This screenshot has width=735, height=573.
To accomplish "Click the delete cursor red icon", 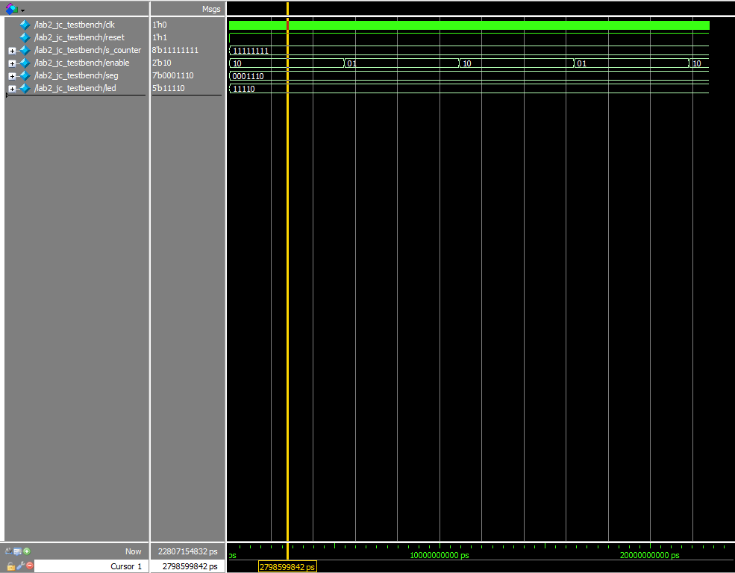I will tap(30, 566).
